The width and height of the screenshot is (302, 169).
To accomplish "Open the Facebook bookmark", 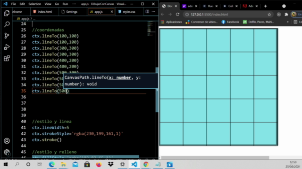I will click(230, 22).
